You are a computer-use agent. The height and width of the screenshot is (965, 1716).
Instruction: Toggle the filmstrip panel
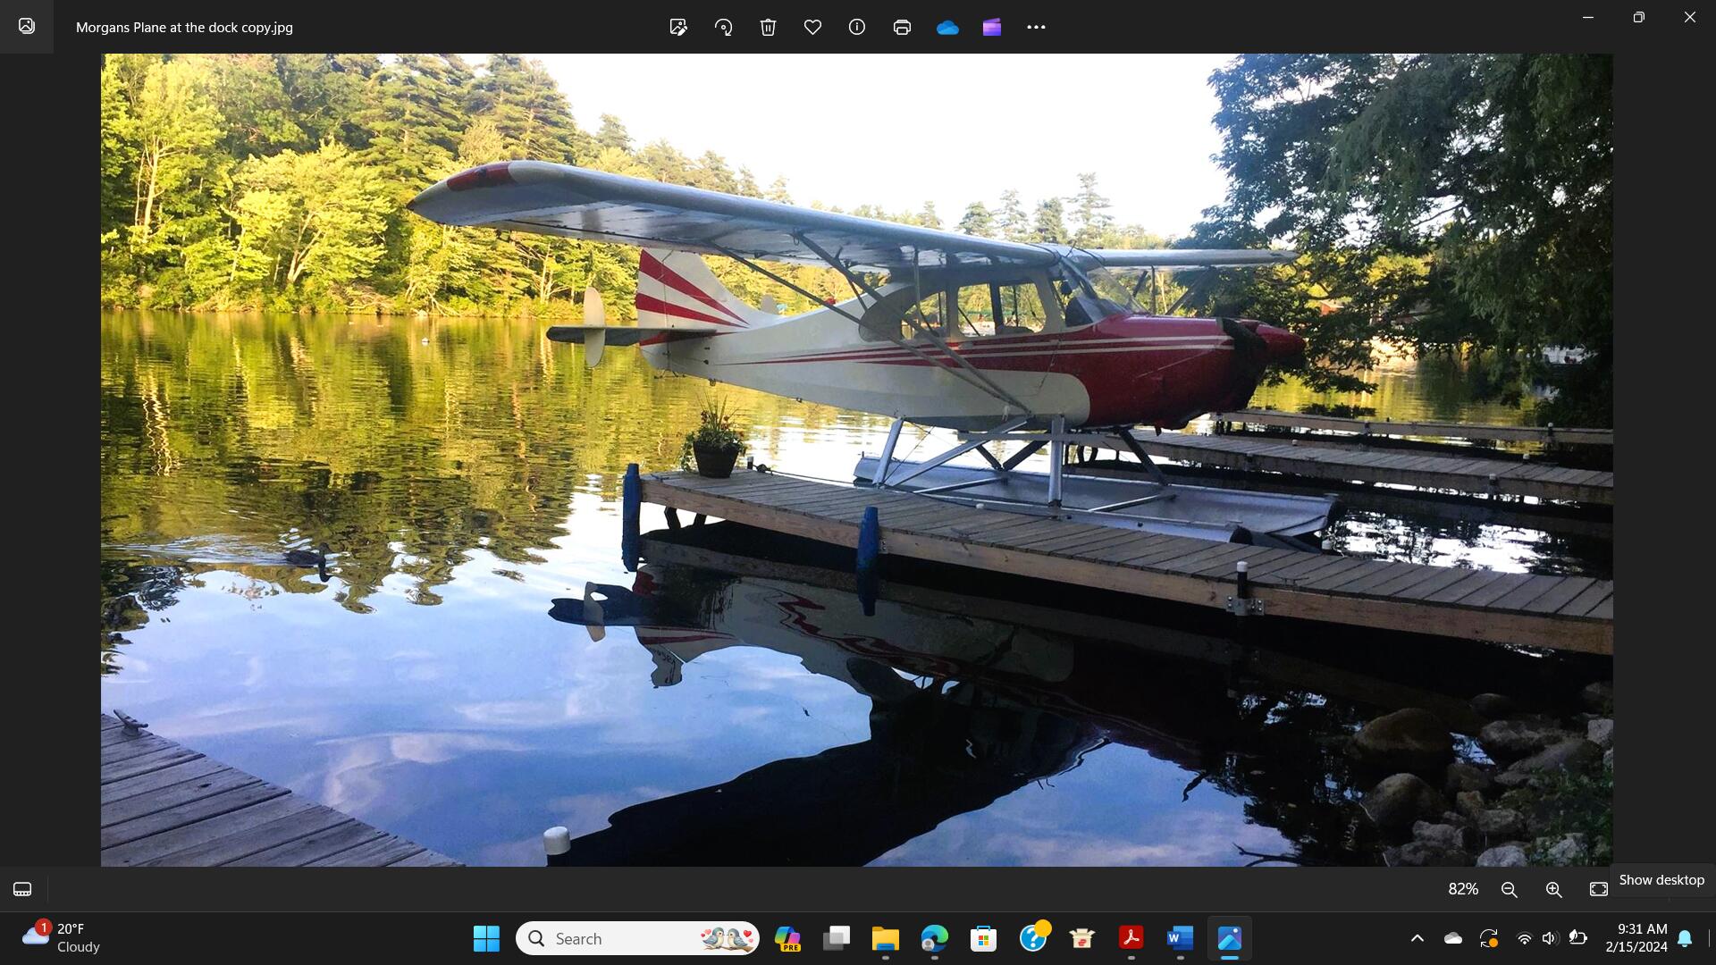(x=21, y=889)
